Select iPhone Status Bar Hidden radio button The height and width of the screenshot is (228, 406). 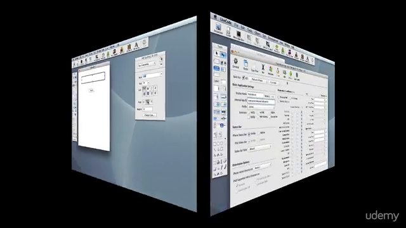(x=259, y=133)
